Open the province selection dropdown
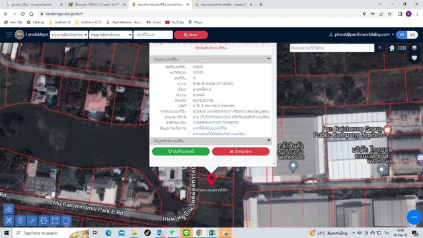 click(69, 35)
